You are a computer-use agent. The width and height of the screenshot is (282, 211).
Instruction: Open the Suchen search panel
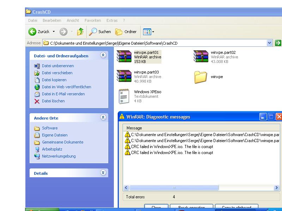[x=100, y=32]
